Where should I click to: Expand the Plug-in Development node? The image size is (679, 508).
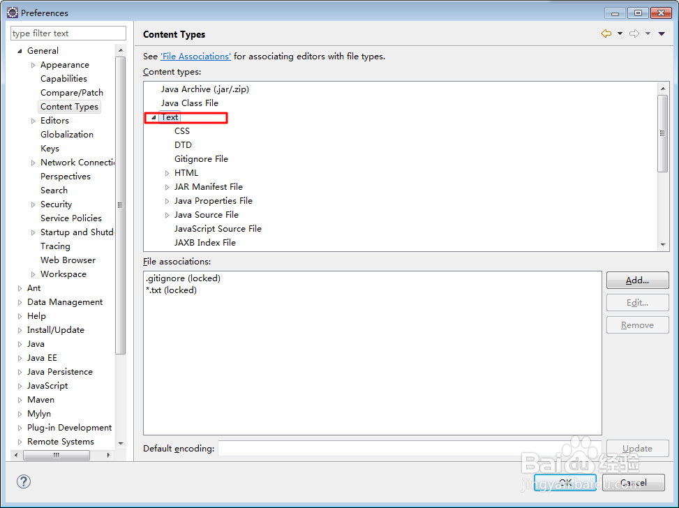20,428
